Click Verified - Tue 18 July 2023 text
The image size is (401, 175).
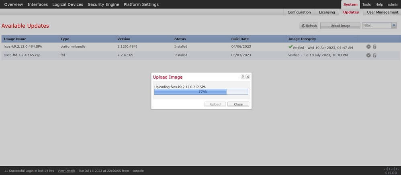tap(318, 55)
